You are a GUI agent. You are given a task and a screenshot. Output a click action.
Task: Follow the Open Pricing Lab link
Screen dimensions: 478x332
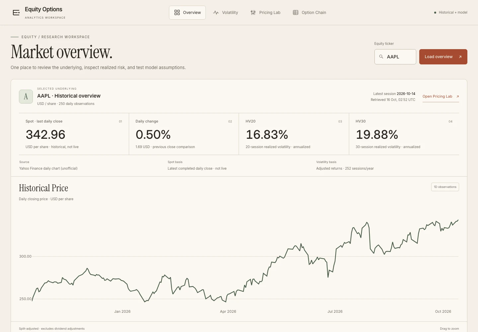pos(441,97)
